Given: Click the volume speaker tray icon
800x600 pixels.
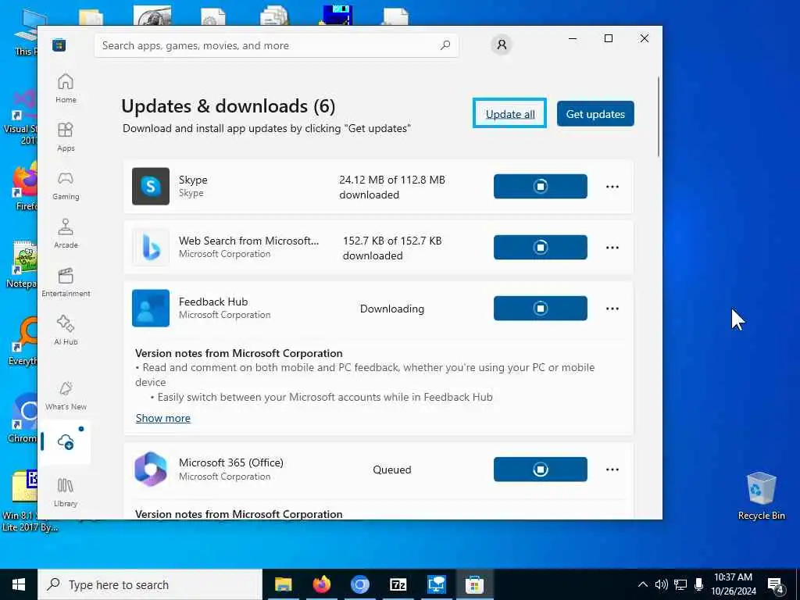Looking at the screenshot, I should click(x=661, y=584).
